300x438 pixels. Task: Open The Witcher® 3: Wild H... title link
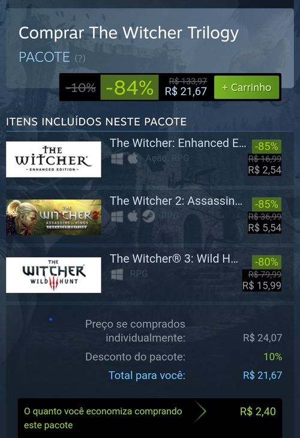point(174,259)
